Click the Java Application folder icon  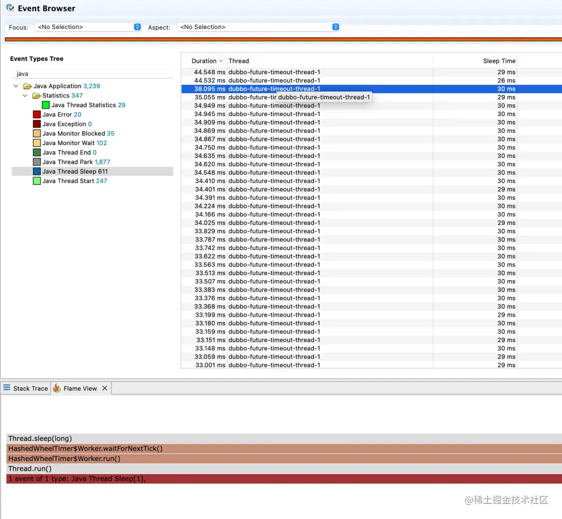[x=28, y=86]
